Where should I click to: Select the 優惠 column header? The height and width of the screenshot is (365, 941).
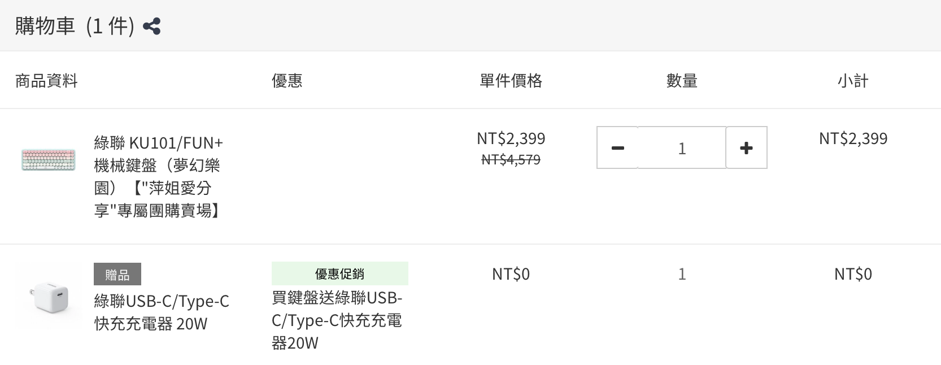coord(287,81)
